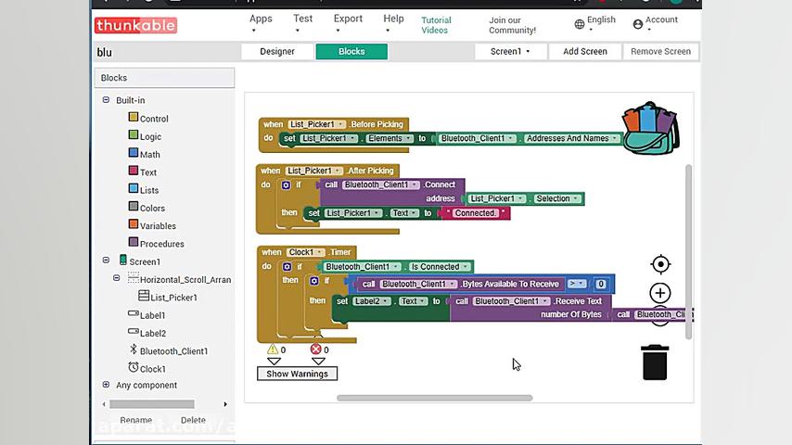Center the workspace with the target icon
Screen dimensions: 792x445
[x=660, y=264]
